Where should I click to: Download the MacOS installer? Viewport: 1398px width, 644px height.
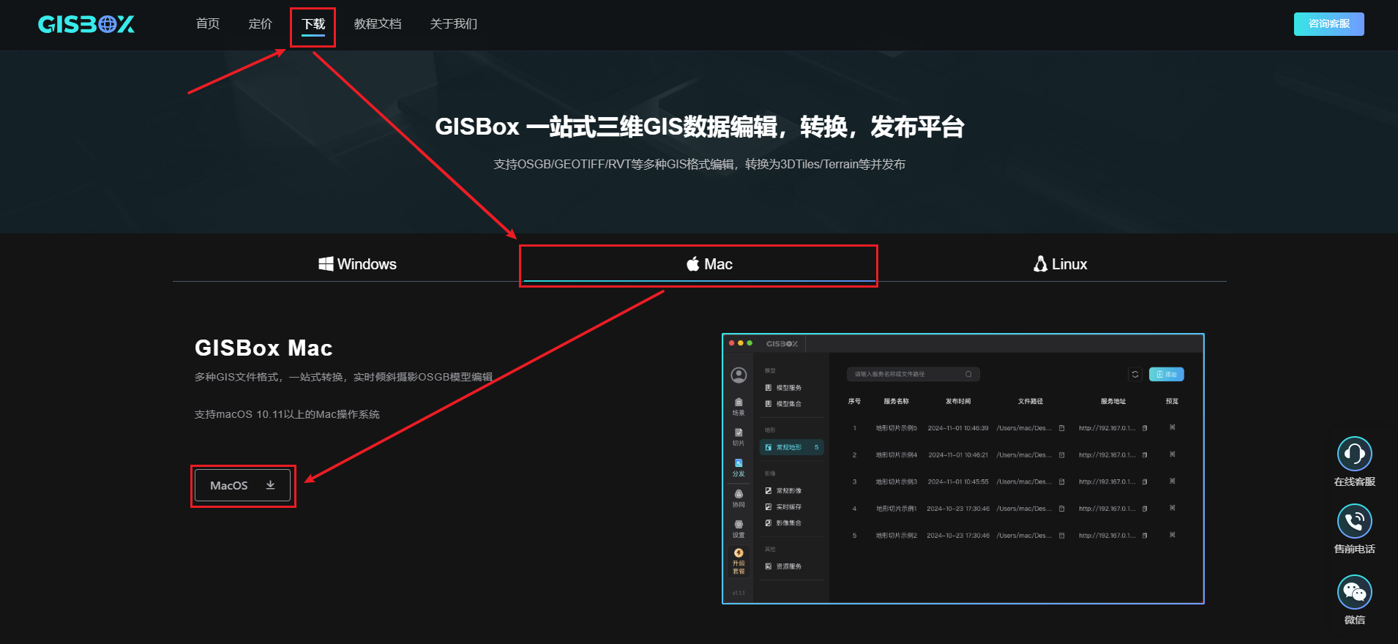243,485
